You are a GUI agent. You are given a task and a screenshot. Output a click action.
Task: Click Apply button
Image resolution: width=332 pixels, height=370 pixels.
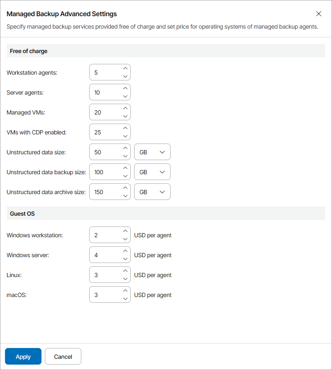[23, 357]
